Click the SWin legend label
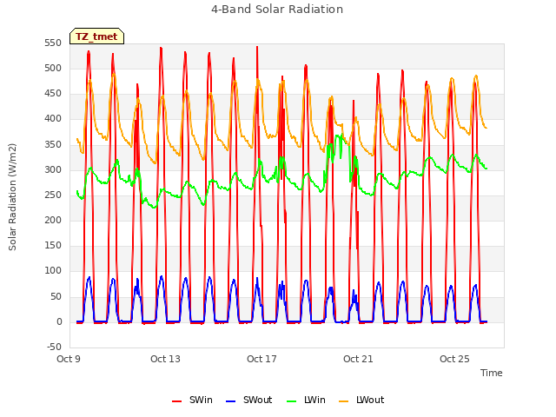This screenshot has width=556, height=417. tap(201, 400)
